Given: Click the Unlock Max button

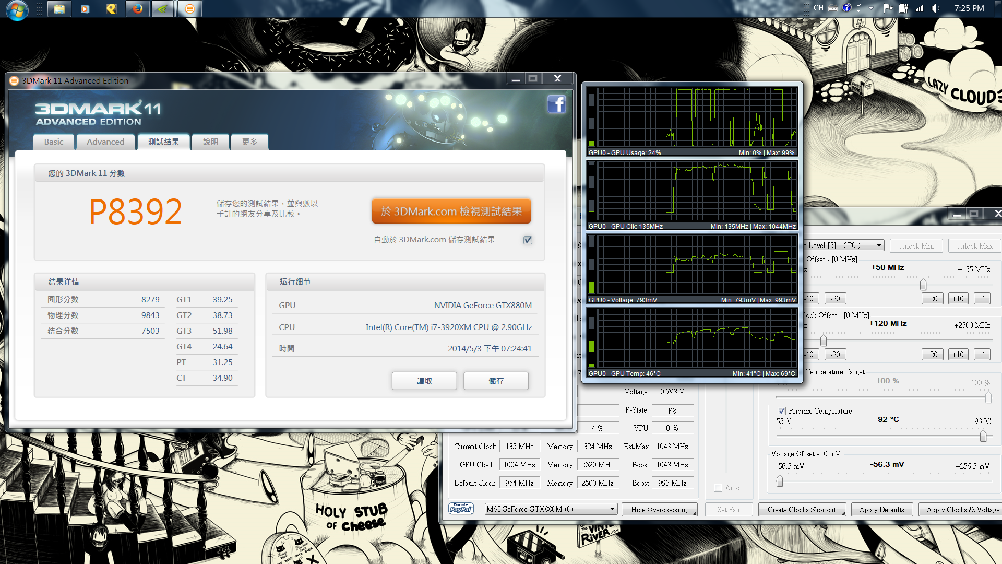Looking at the screenshot, I should pyautogui.click(x=974, y=246).
